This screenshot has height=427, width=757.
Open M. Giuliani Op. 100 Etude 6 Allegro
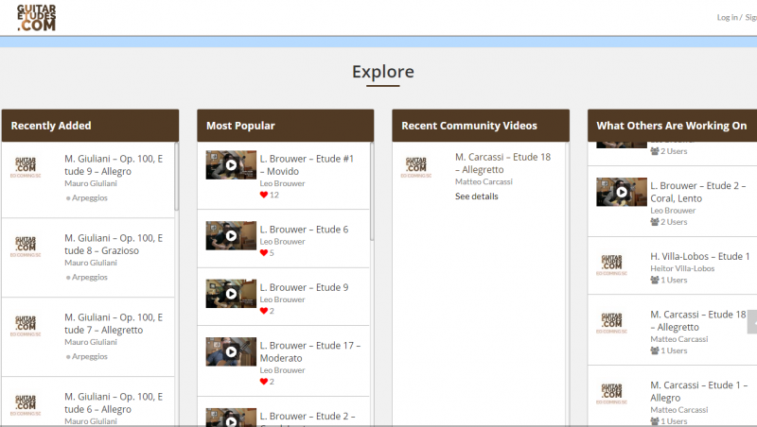click(114, 402)
